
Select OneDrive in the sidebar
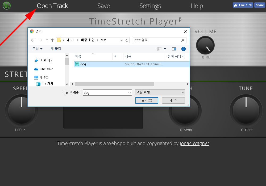click(44, 69)
